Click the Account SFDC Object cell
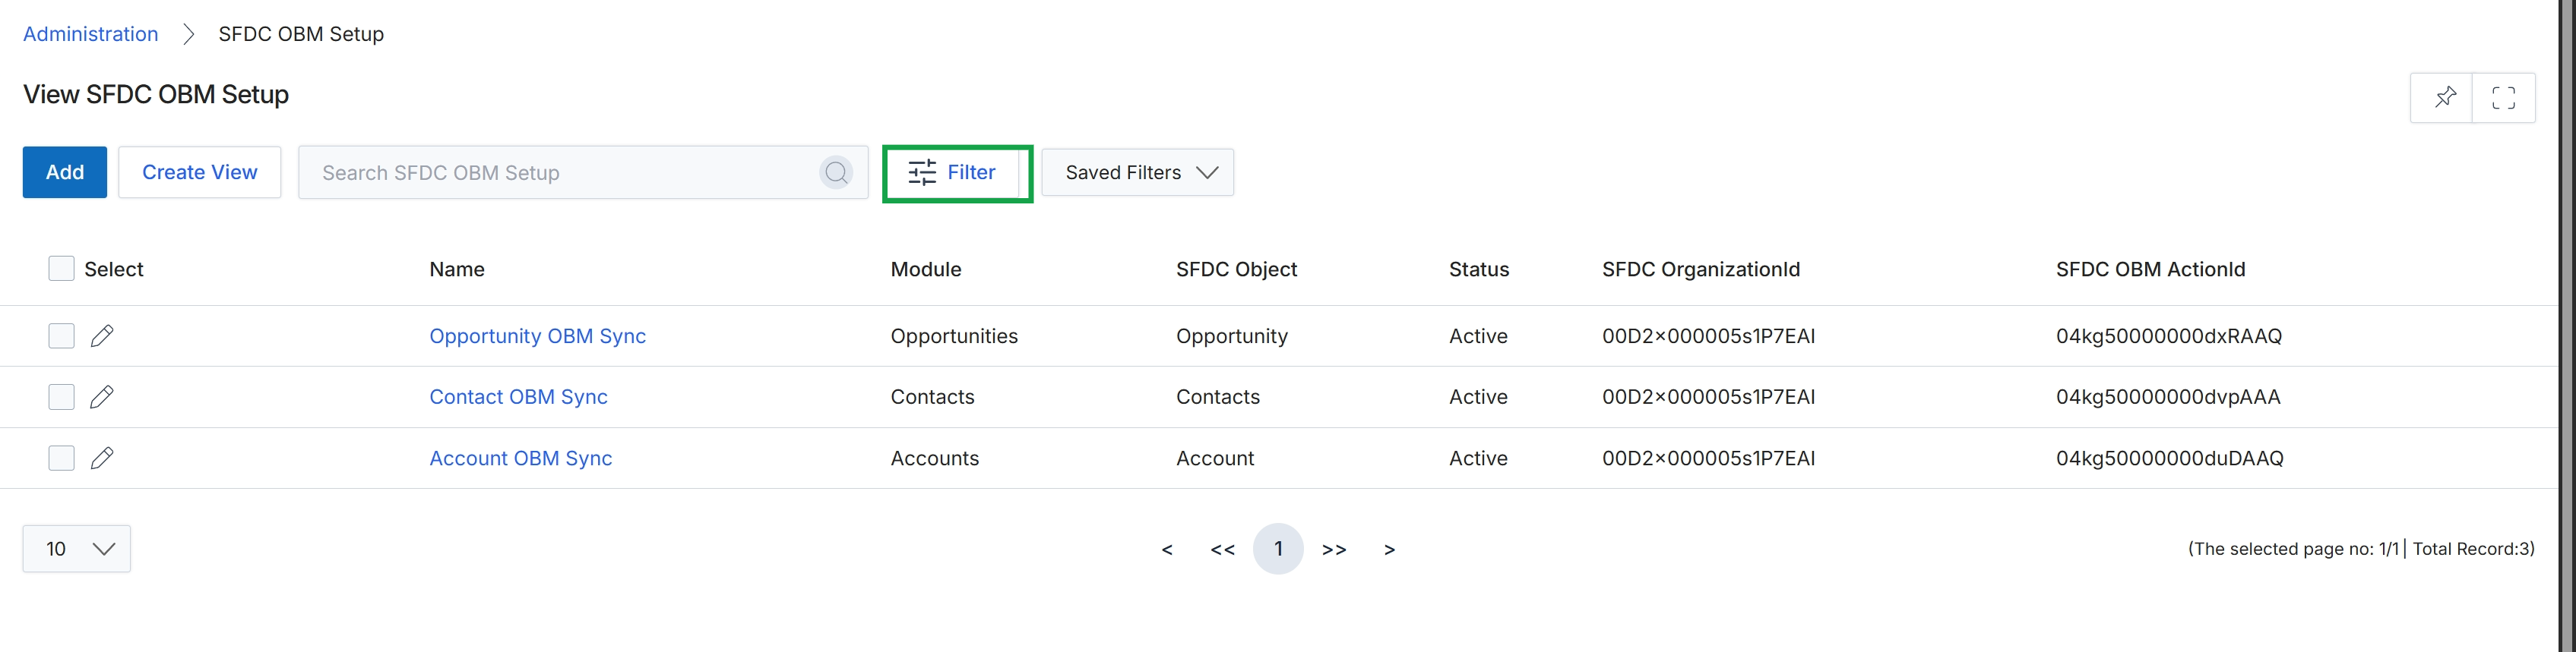This screenshot has width=2576, height=652. point(1215,457)
